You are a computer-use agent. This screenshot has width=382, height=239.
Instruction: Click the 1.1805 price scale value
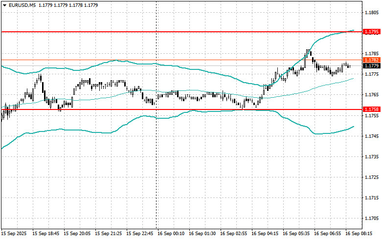372,12
